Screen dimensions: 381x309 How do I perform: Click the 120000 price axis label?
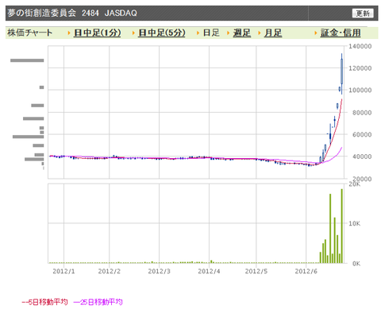click(x=360, y=68)
